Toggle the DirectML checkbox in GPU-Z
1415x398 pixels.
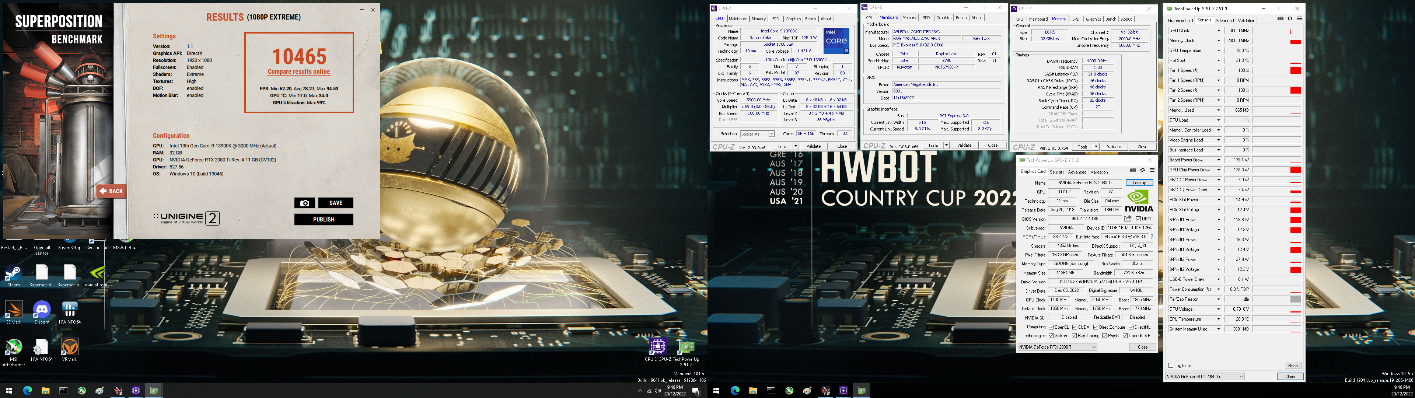(1131, 327)
